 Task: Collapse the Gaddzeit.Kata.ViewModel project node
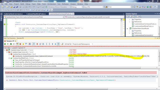127,29
